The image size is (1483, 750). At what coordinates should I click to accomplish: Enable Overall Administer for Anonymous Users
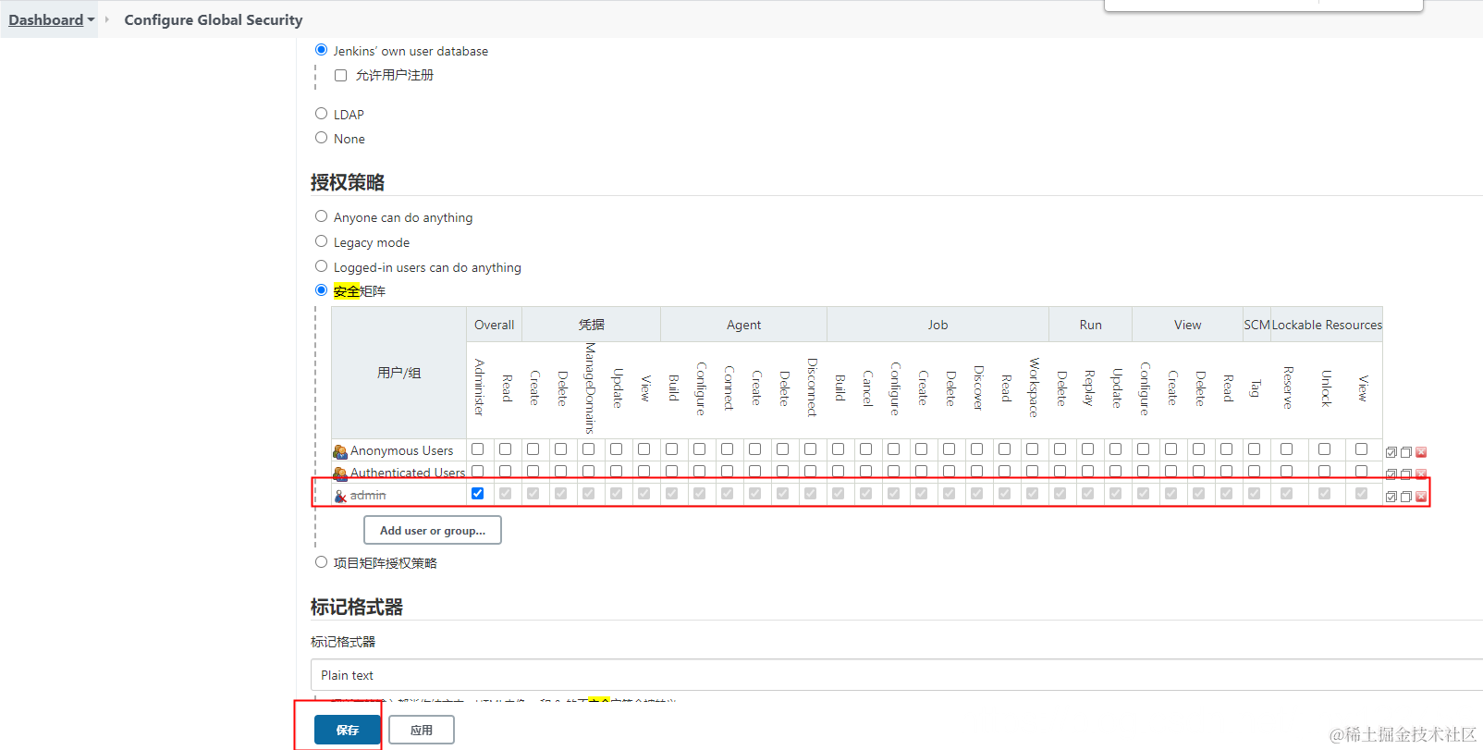[x=478, y=449]
